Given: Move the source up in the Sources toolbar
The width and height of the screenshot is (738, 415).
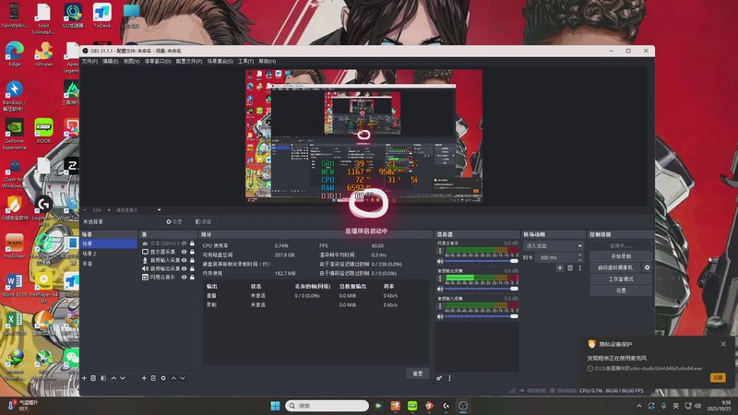Looking at the screenshot, I should 173,378.
